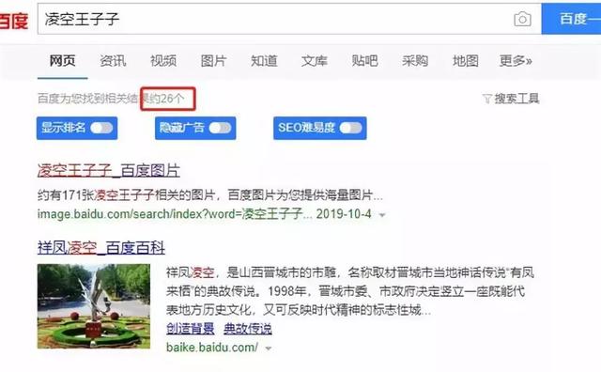Select the 网页 tab

63,61
